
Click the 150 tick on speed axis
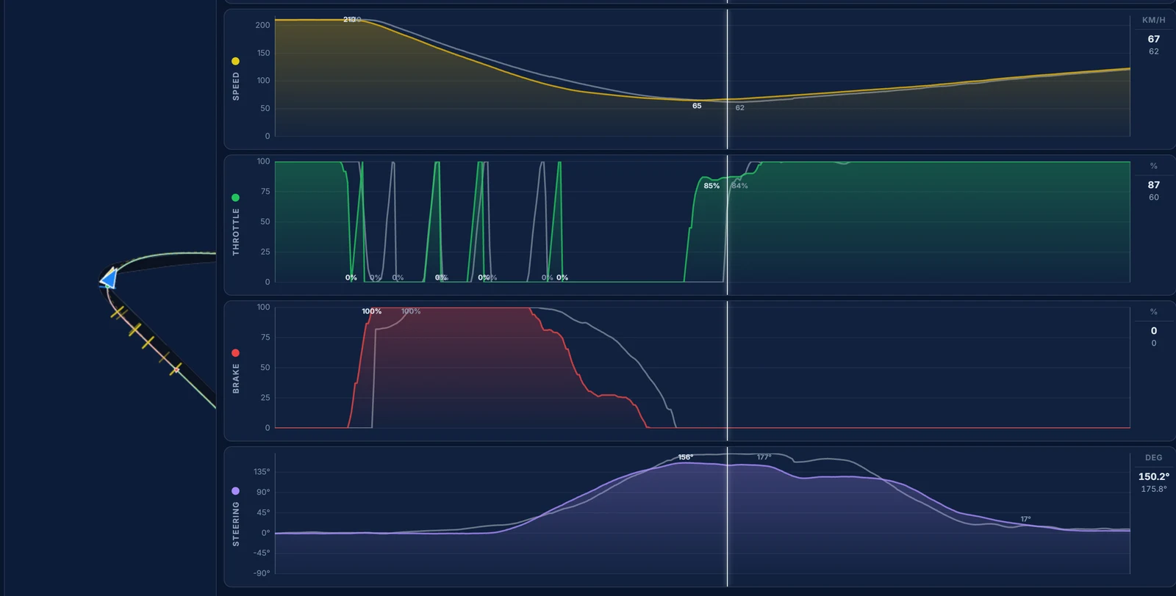coord(263,53)
